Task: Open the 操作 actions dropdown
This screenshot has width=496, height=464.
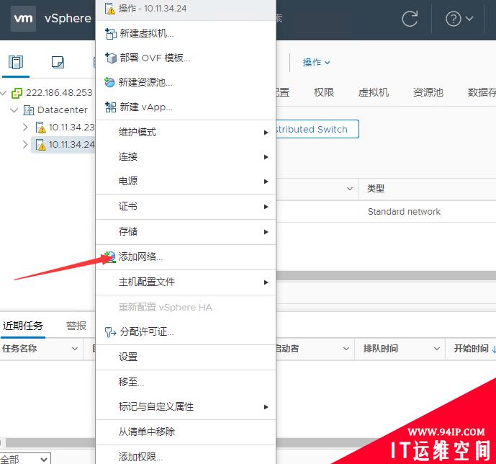Action: click(316, 63)
